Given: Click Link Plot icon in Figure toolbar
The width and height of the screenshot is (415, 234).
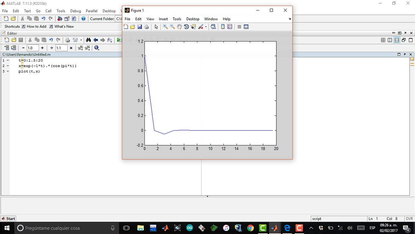Looking at the screenshot, I should pos(213,27).
